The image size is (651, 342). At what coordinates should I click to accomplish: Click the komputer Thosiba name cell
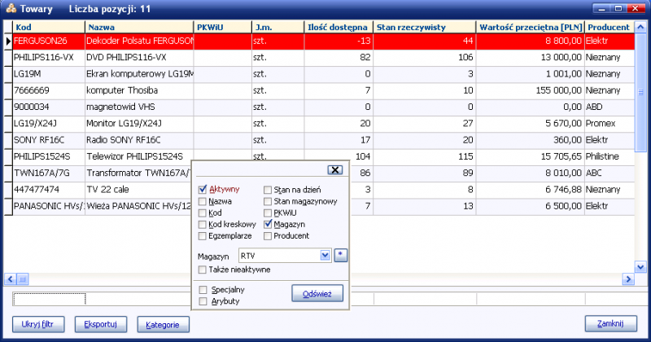tap(139, 90)
